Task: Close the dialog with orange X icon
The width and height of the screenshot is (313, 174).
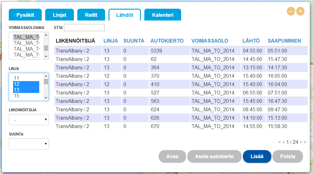Action: pos(301,11)
